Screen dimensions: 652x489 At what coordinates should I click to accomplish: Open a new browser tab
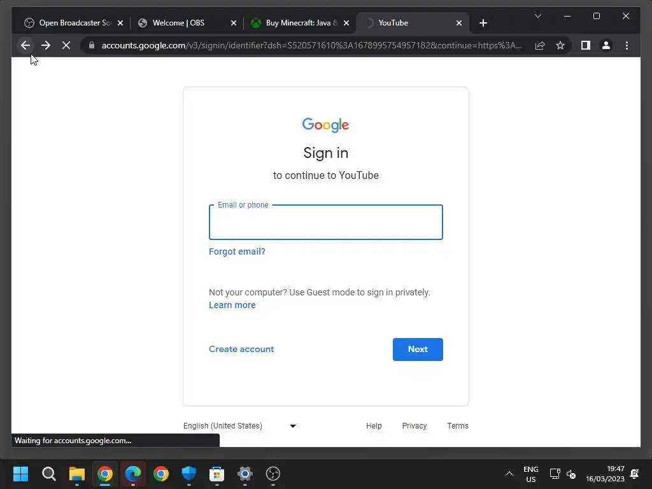tap(483, 23)
